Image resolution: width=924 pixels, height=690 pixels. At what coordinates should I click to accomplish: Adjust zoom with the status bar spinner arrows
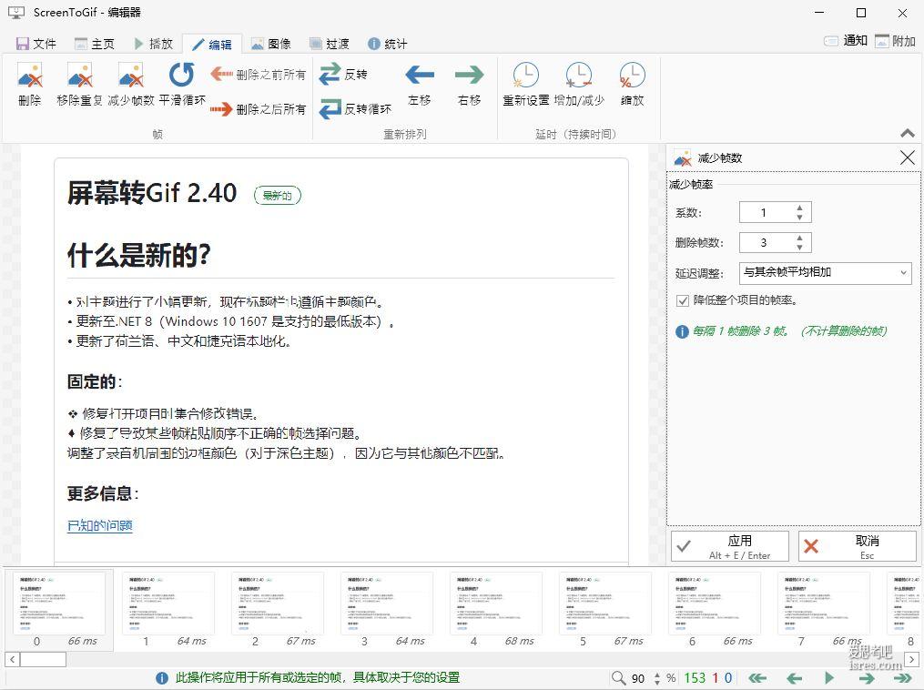click(x=657, y=678)
